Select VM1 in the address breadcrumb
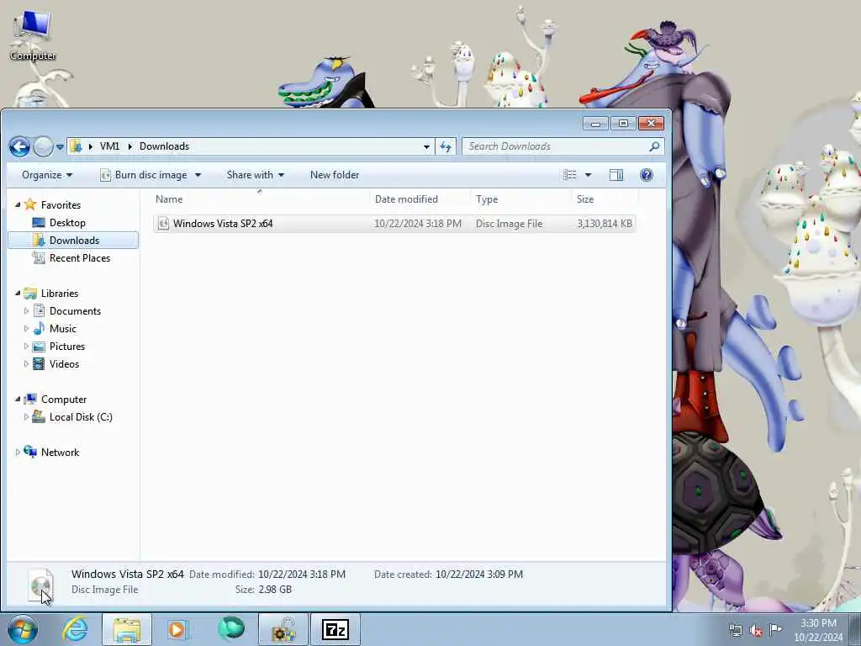The image size is (861, 646). coord(109,146)
